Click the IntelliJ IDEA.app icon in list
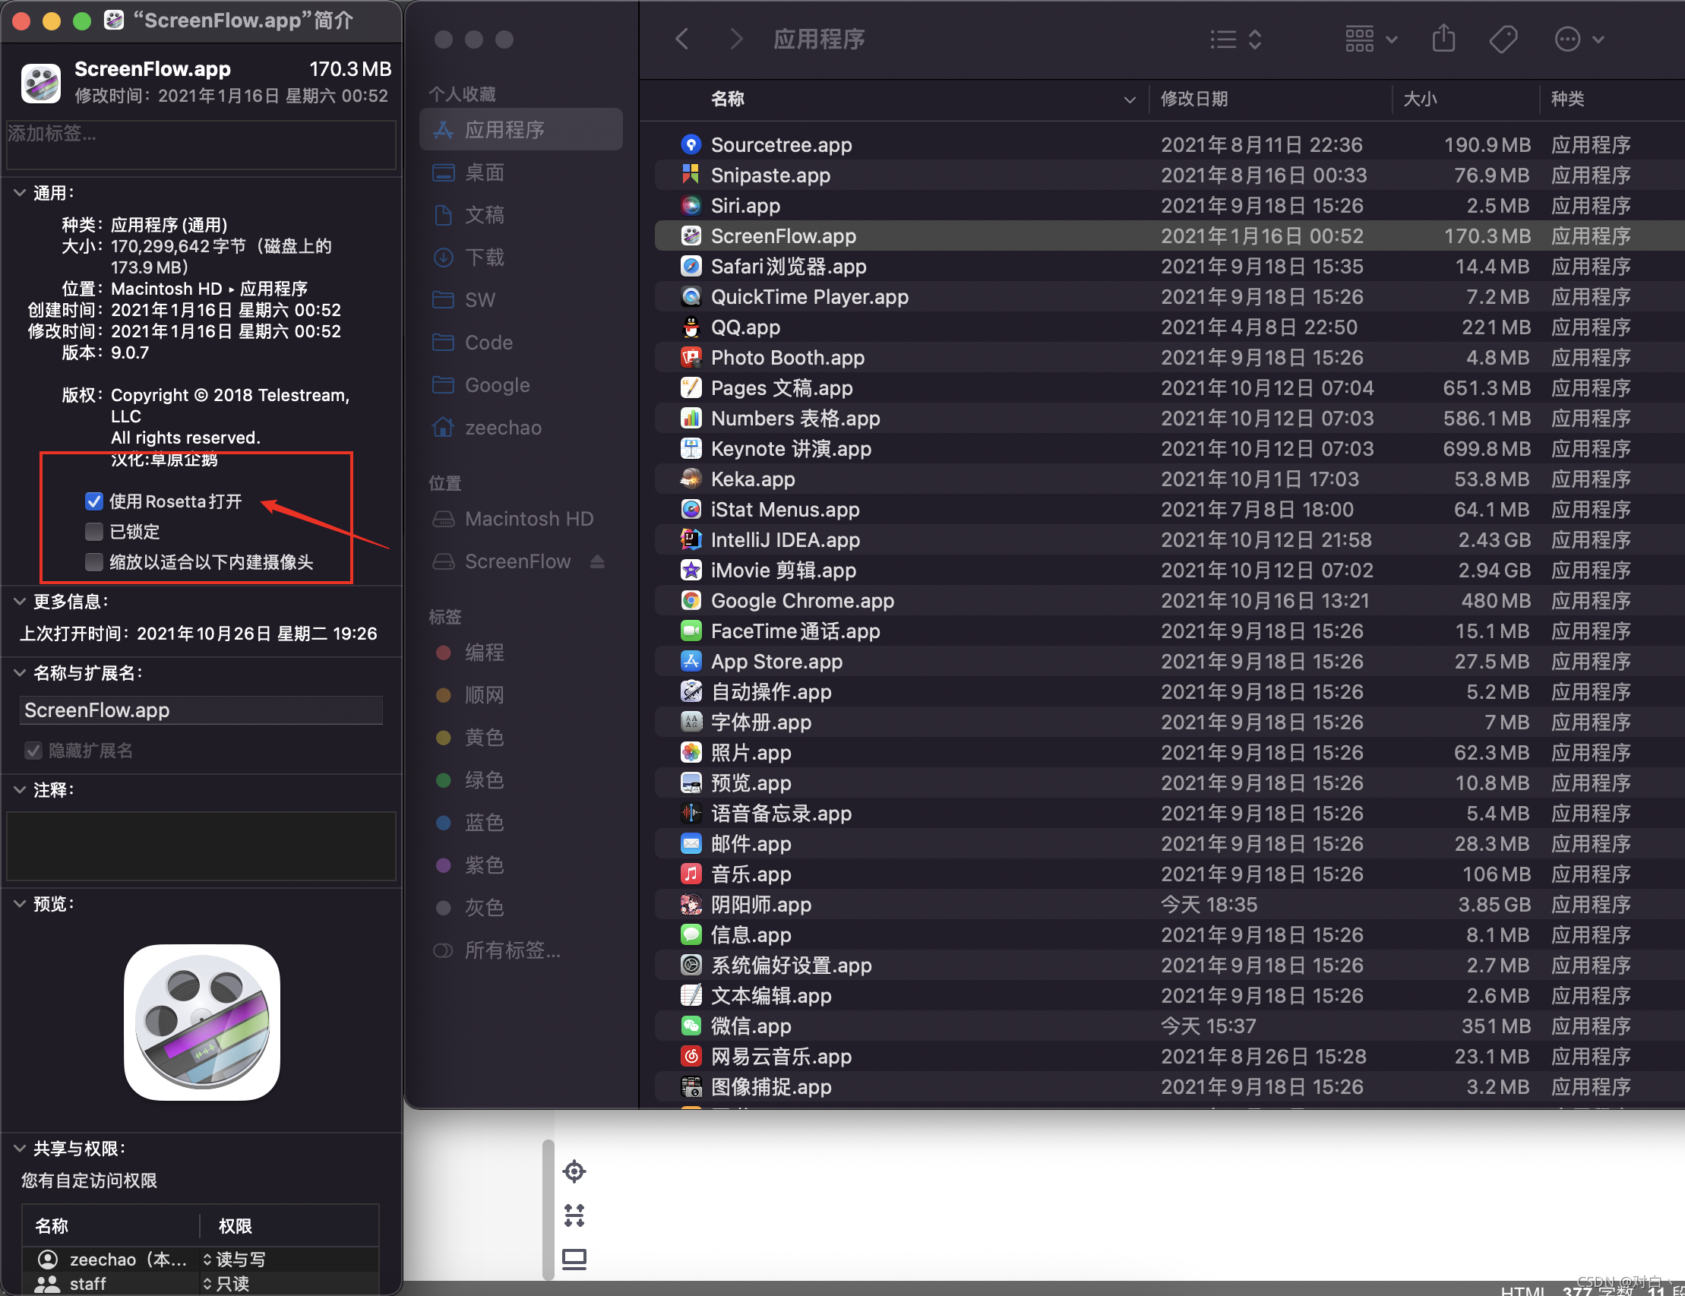The width and height of the screenshot is (1685, 1296). tap(691, 539)
